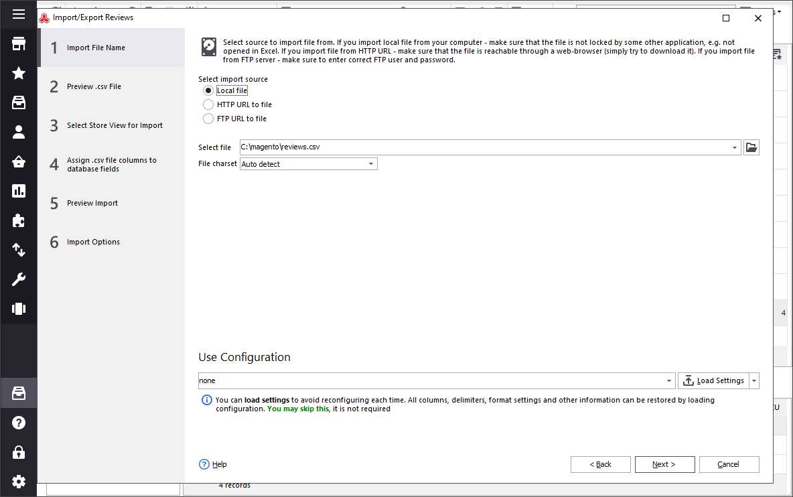
Task: Click the Cancel button
Action: click(x=729, y=464)
